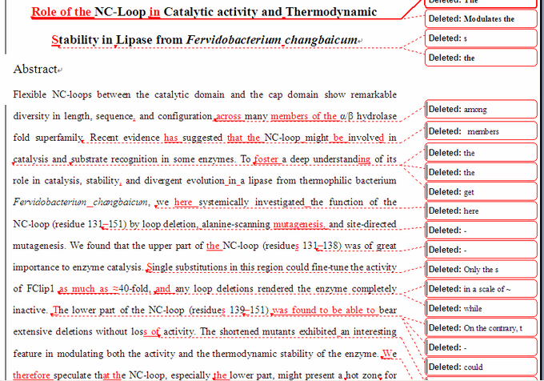
Task: Click the 'Abstract' heading
Action: [x=34, y=70]
